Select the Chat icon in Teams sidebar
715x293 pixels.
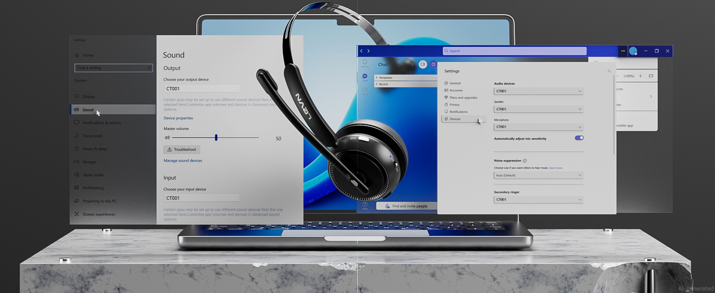click(x=364, y=77)
